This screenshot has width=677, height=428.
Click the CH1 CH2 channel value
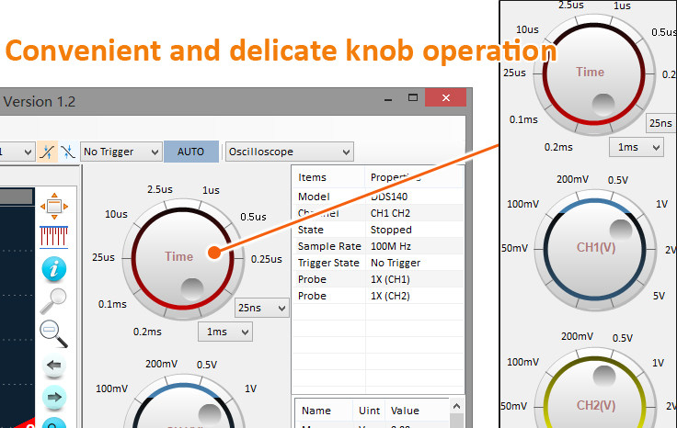coord(390,213)
